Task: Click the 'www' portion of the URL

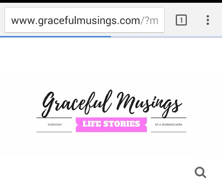Action: click(x=23, y=21)
